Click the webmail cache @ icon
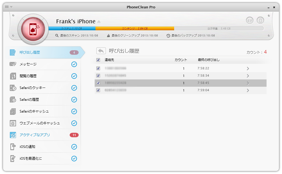The width and height of the screenshot is (282, 174). pos(13,123)
